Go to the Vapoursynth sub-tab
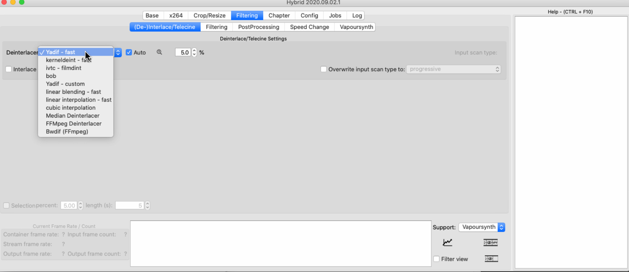Viewport: 629px width, 272px height. tap(356, 27)
